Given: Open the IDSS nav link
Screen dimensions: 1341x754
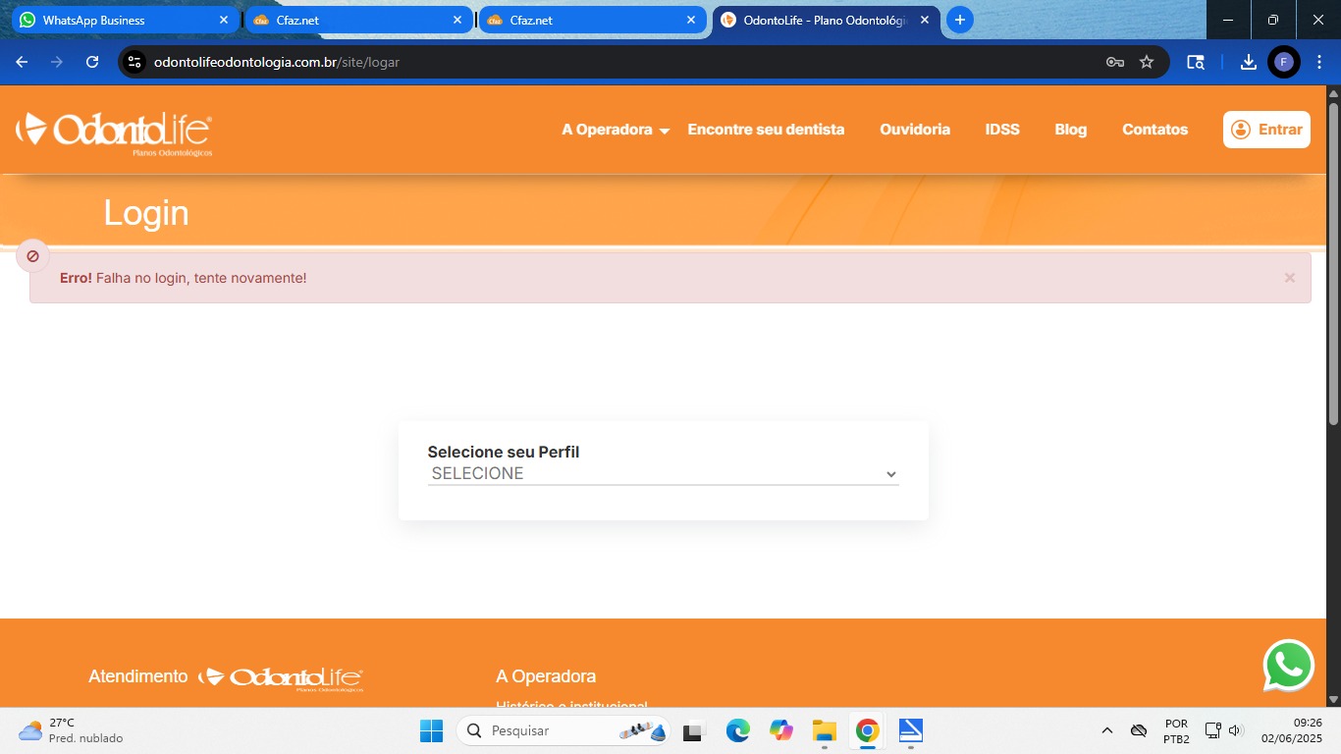Looking at the screenshot, I should 1002,130.
